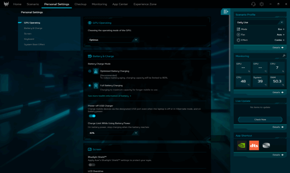Go to the Experience Zone tab
290x173 pixels.
click(145, 4)
